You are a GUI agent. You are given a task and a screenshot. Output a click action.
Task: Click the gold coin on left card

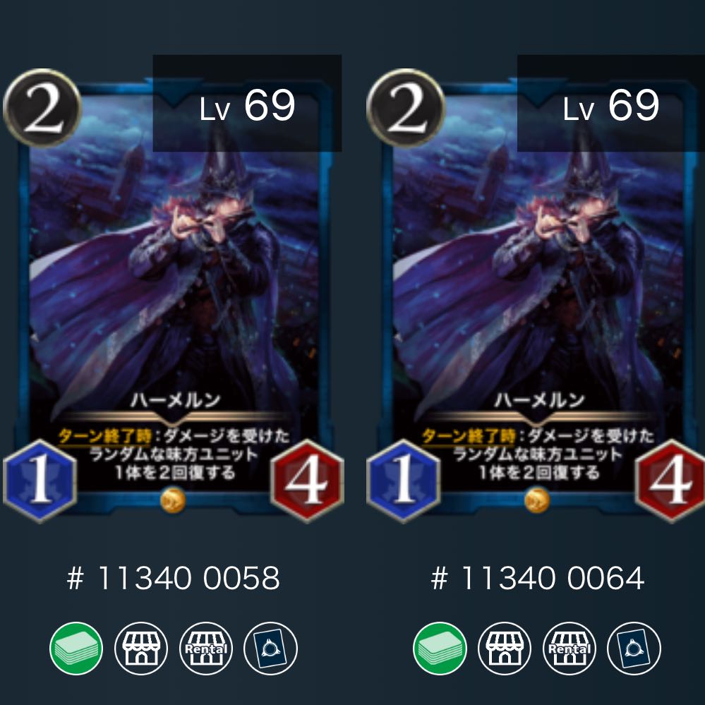click(173, 500)
